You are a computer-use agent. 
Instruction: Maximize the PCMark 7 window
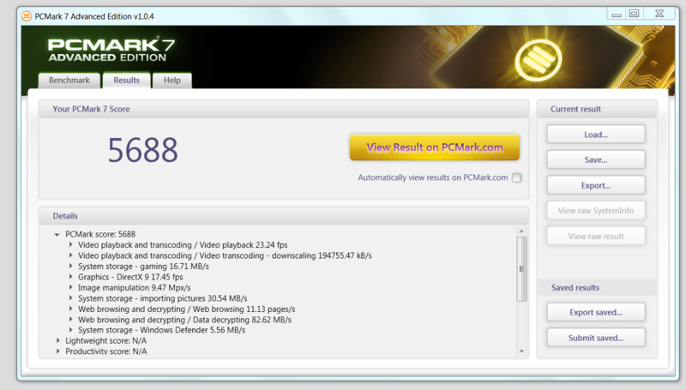634,14
